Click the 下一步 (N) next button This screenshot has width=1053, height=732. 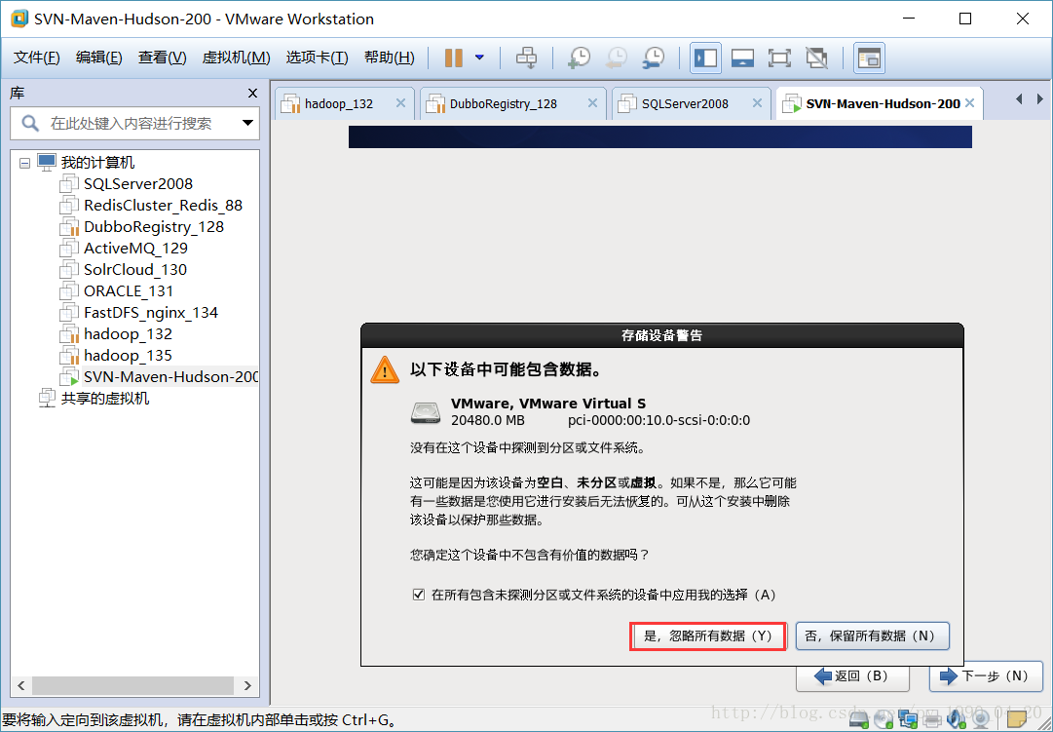click(x=985, y=676)
